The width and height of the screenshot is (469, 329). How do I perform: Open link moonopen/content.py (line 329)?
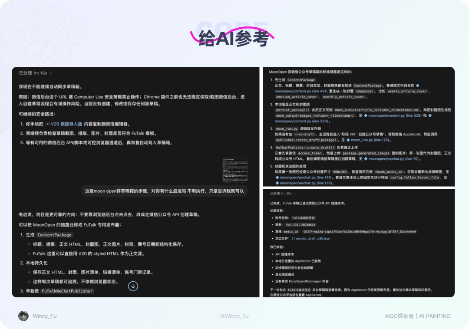[x=395, y=115]
